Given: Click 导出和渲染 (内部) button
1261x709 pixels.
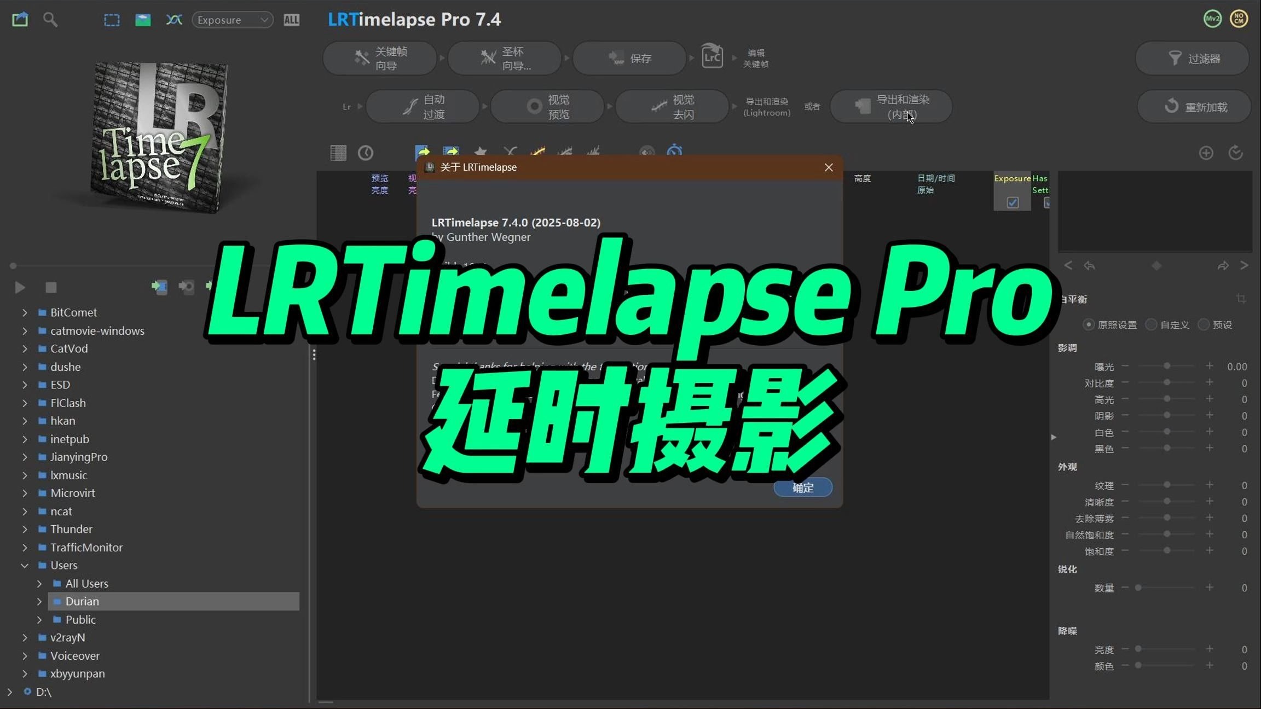Looking at the screenshot, I should [891, 107].
